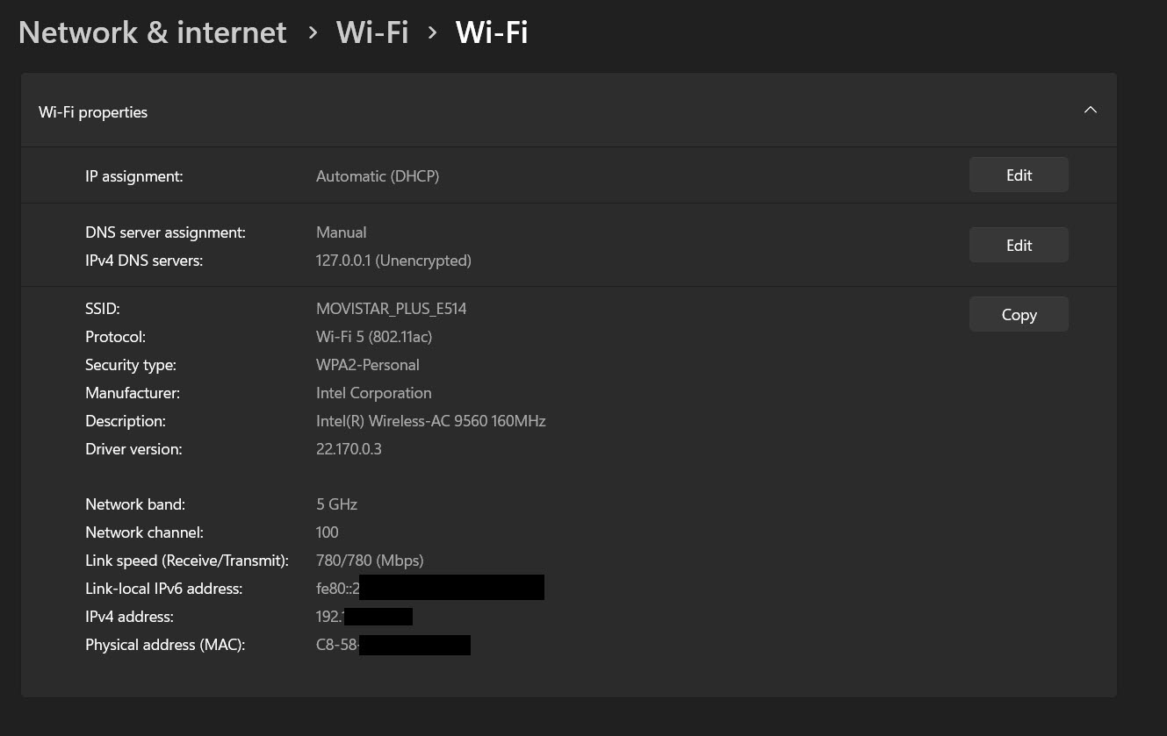Open the middle Wi-Fi breadcrumb link

(x=372, y=32)
